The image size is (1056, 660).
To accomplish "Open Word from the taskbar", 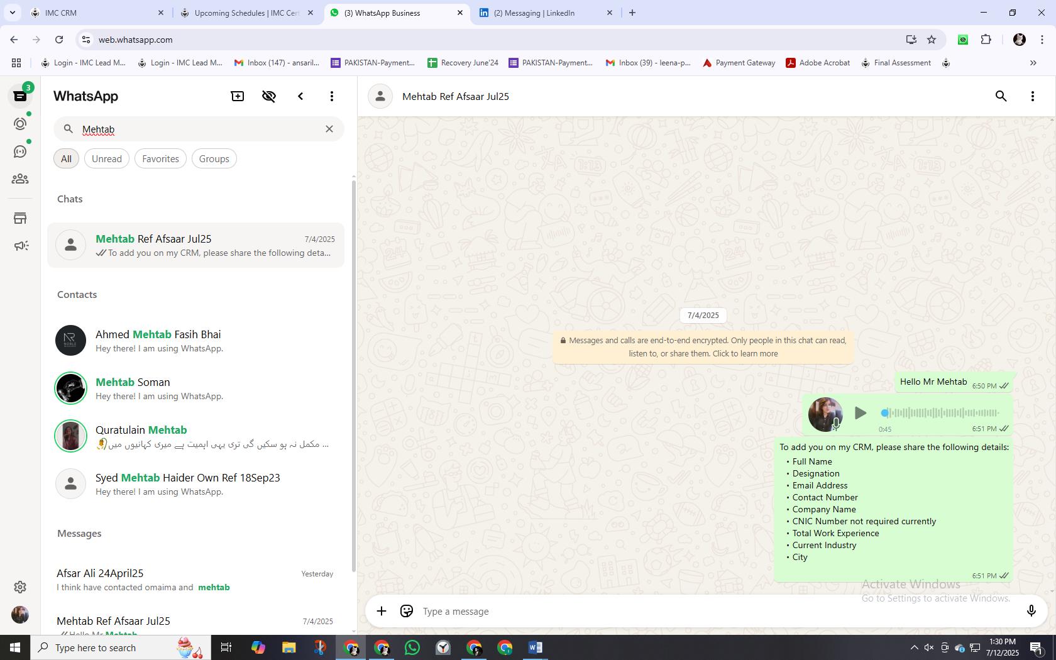I will coord(536,647).
